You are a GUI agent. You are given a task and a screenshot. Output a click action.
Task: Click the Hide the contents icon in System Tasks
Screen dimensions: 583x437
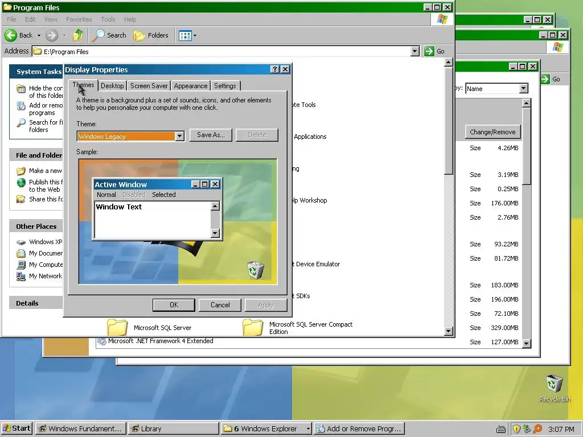tap(21, 89)
